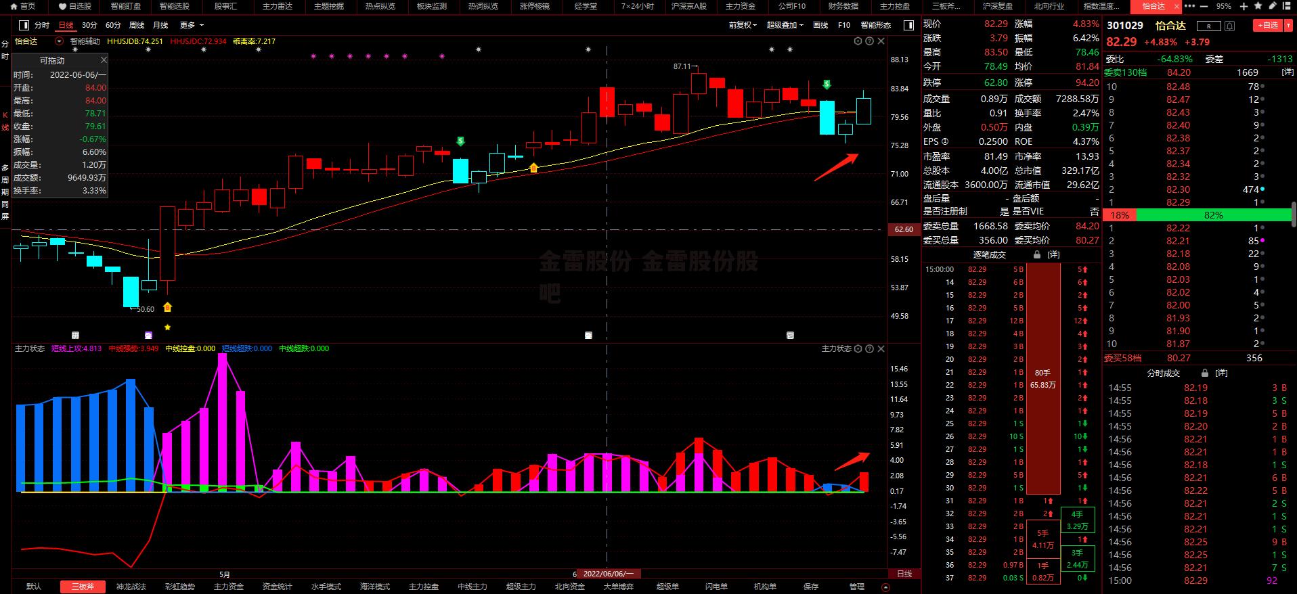
Task: Select the 水手模式 indicator tab
Action: coord(326,587)
